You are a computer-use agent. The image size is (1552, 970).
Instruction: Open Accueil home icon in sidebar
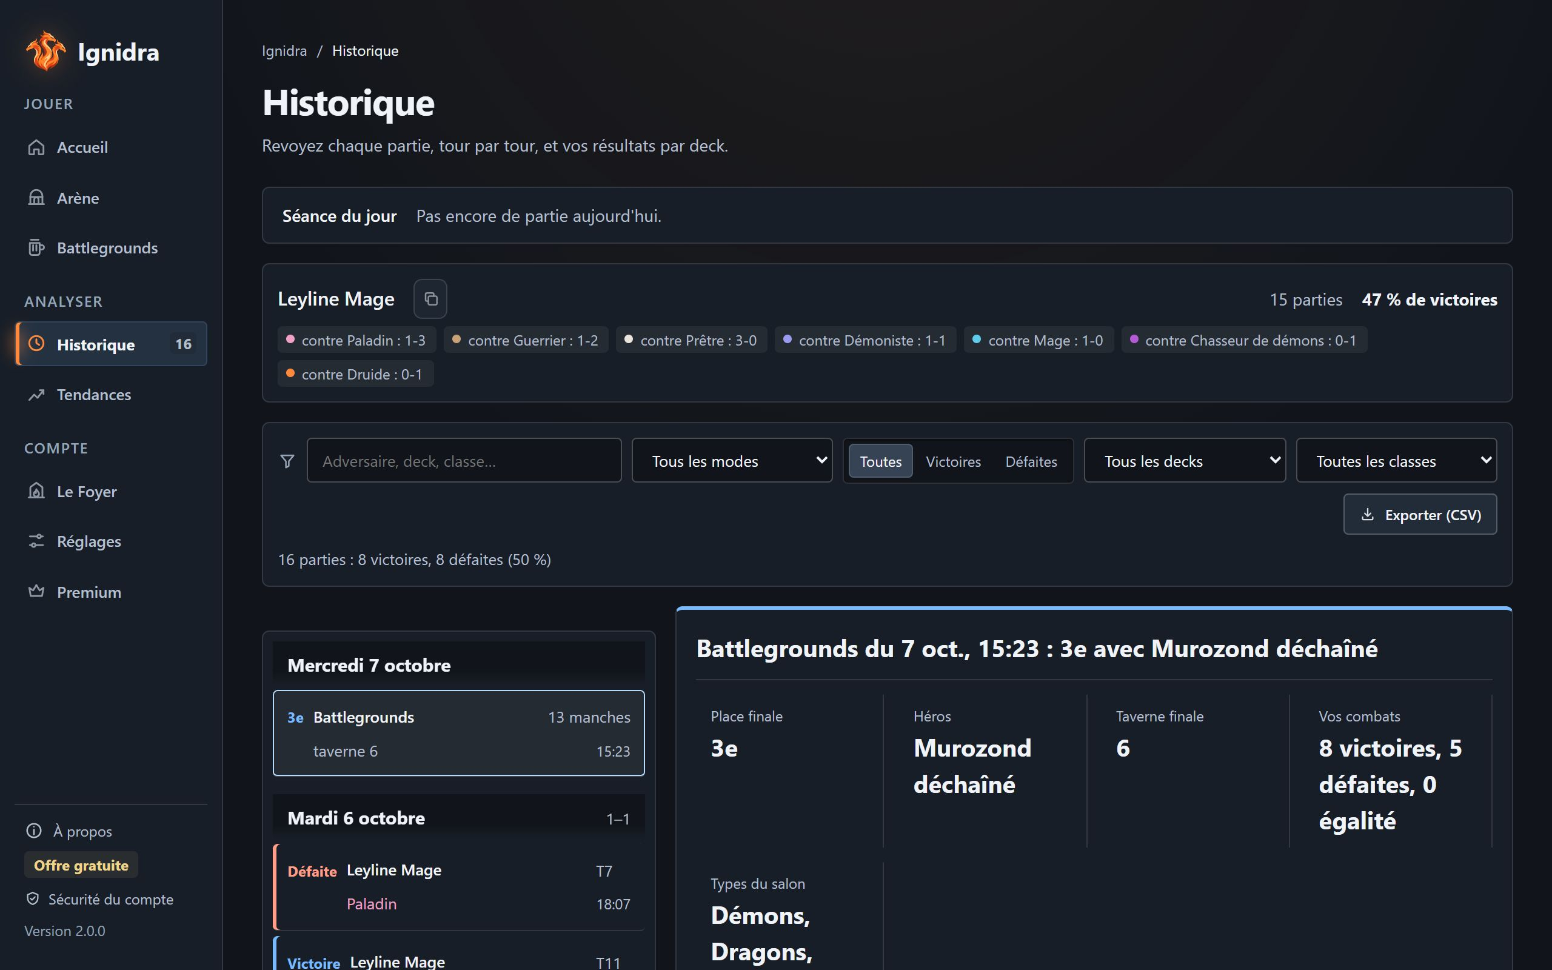[x=36, y=147]
